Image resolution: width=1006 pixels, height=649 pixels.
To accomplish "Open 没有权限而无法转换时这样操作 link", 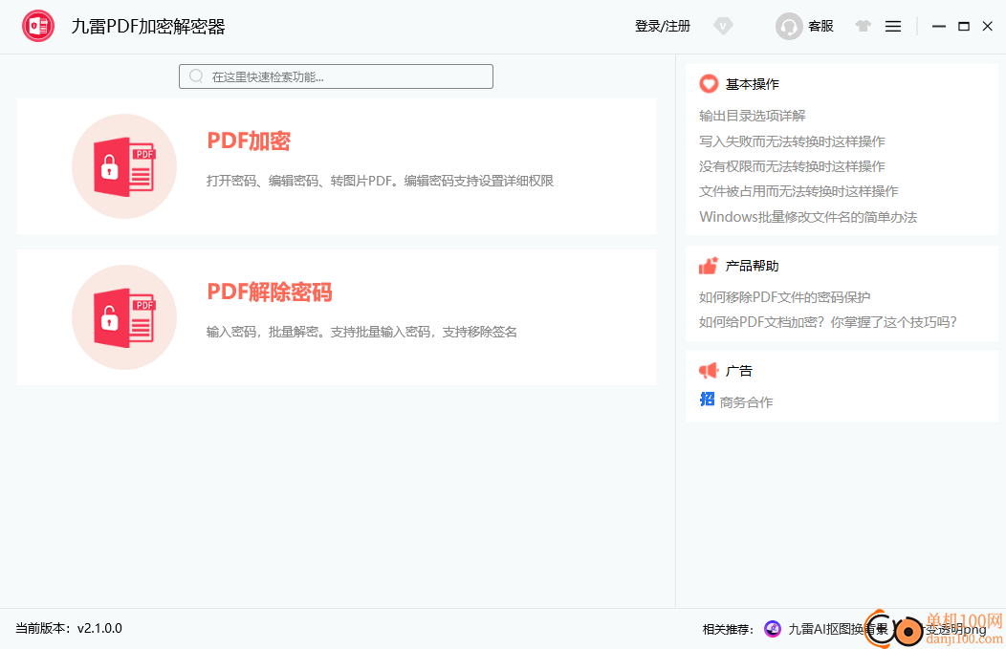I will pos(792,166).
